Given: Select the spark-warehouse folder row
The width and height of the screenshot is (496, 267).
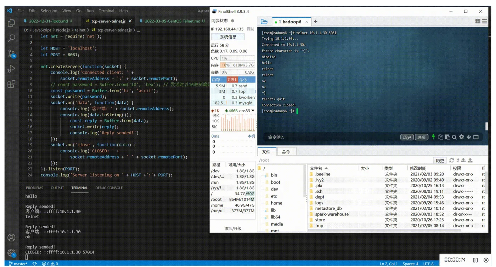Looking at the screenshot, I should point(397,214).
